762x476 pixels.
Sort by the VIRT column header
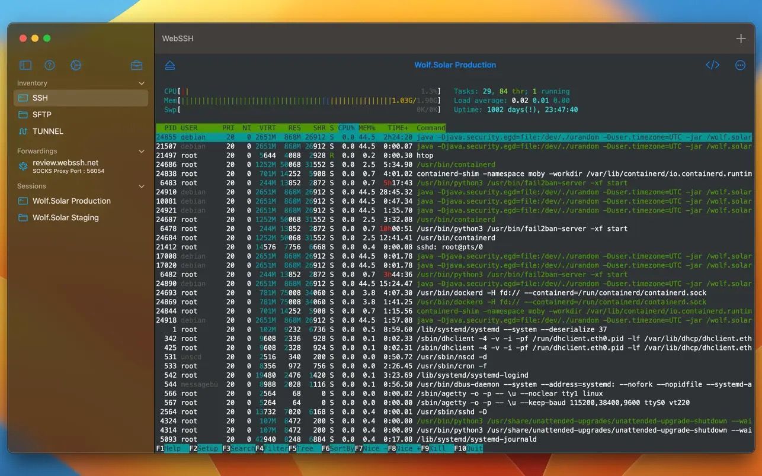pyautogui.click(x=267, y=128)
